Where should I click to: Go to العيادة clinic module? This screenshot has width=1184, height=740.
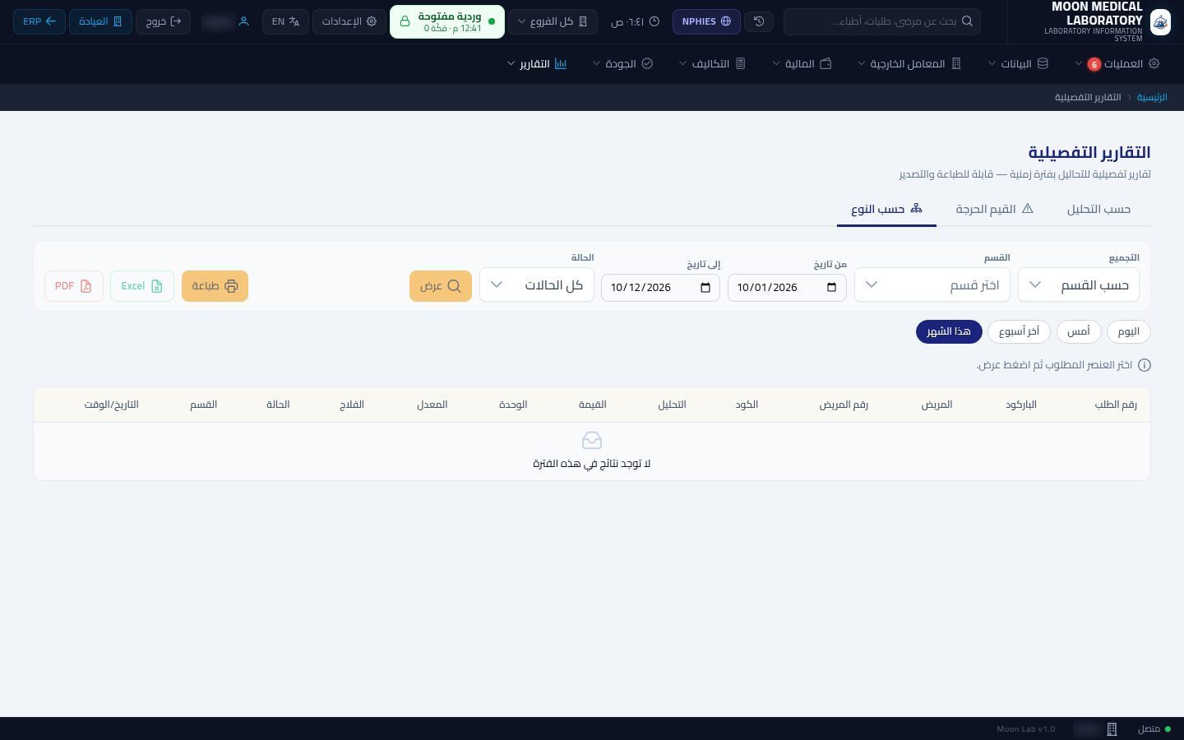click(x=100, y=21)
